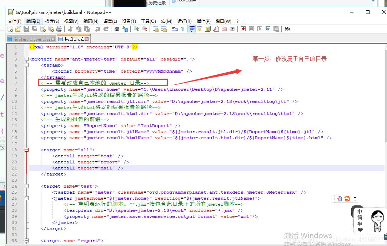387x246 pixels.
Task: Select the build.xml tab
Action: click(x=74, y=39)
